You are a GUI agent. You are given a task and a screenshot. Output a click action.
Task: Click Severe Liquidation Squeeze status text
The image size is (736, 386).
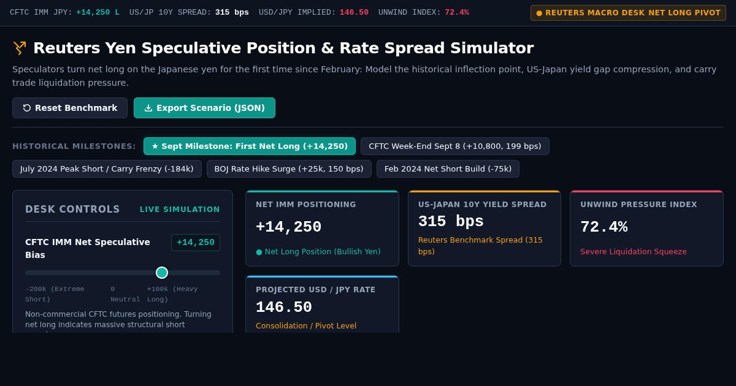point(634,252)
